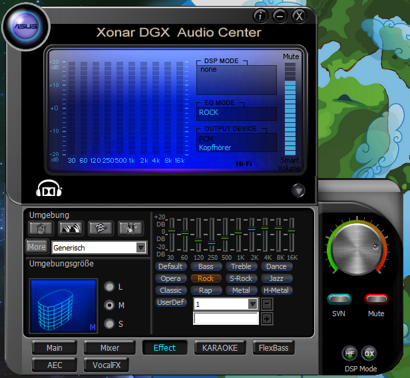The height and width of the screenshot is (378, 410).
Task: Open More environments button
Action: pos(37,246)
